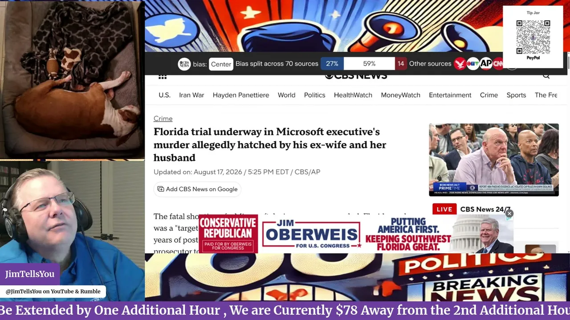Open the U.S. section

point(164,95)
